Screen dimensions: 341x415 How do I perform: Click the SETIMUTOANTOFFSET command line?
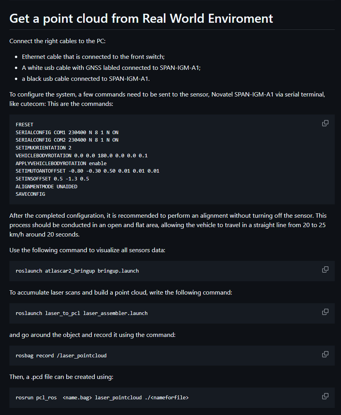click(87, 171)
